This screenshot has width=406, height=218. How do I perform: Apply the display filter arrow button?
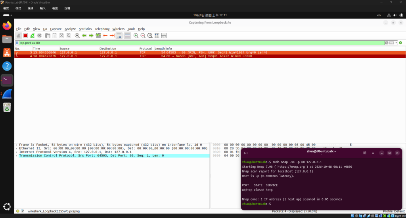click(391, 43)
